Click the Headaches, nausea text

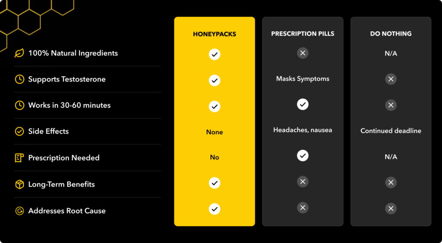point(303,130)
